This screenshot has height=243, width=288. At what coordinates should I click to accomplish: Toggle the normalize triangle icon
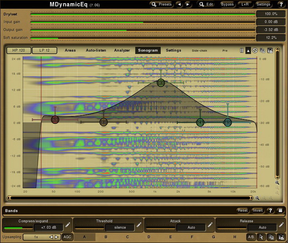click(248, 50)
